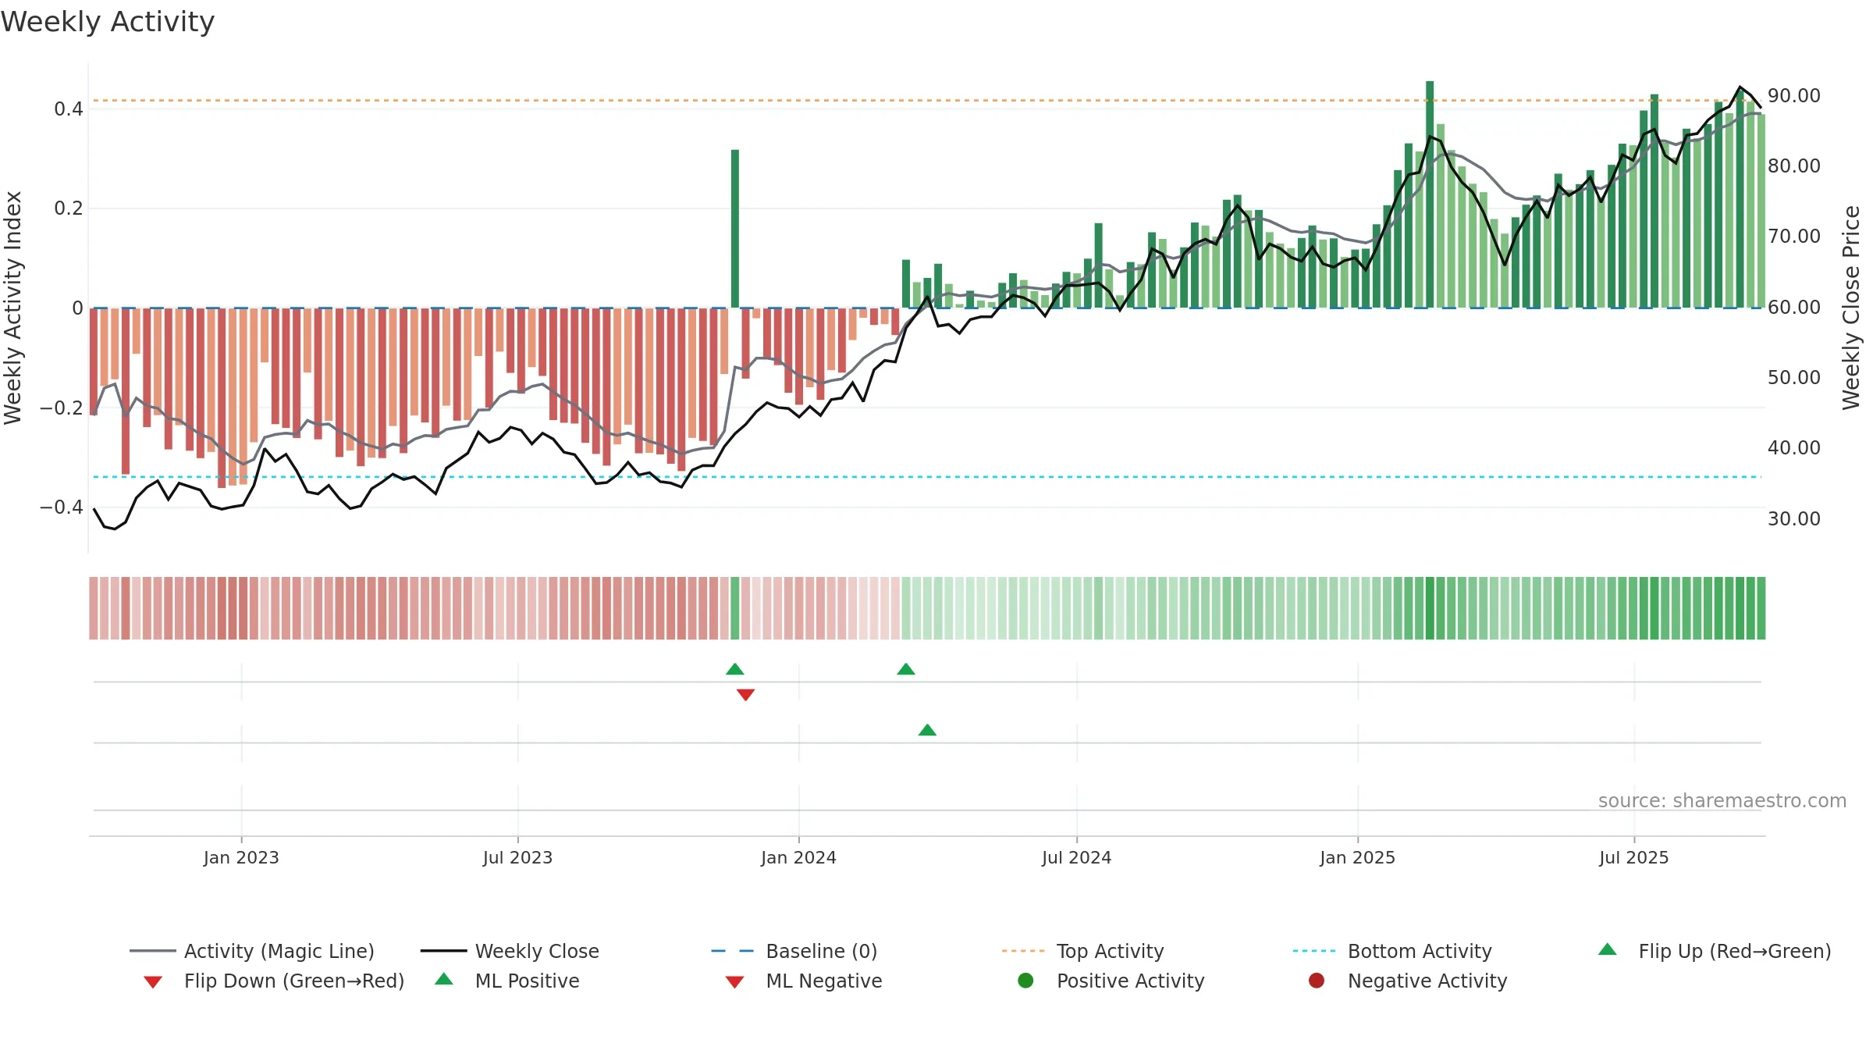This screenshot has height=1054, width=1873.
Task: Click the red ML Negative legend triangle
Action: point(734,982)
